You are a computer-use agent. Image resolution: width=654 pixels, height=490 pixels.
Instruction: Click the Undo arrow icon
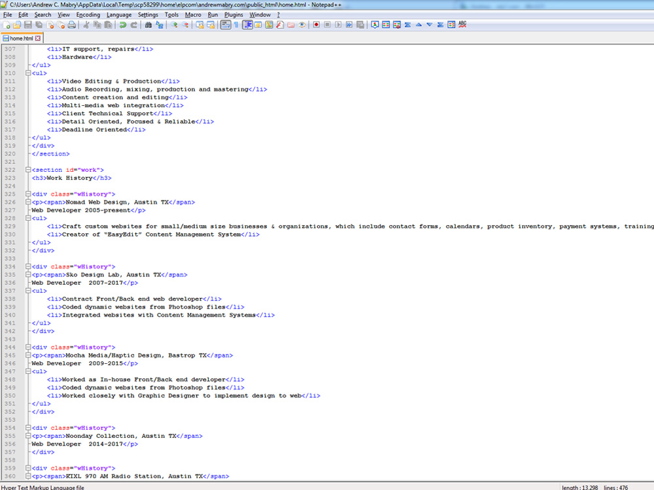pos(122,25)
